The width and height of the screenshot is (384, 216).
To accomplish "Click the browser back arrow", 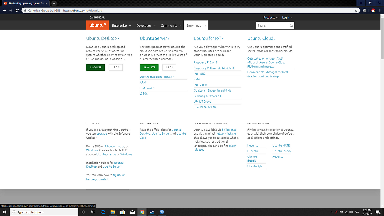I will point(4,10).
